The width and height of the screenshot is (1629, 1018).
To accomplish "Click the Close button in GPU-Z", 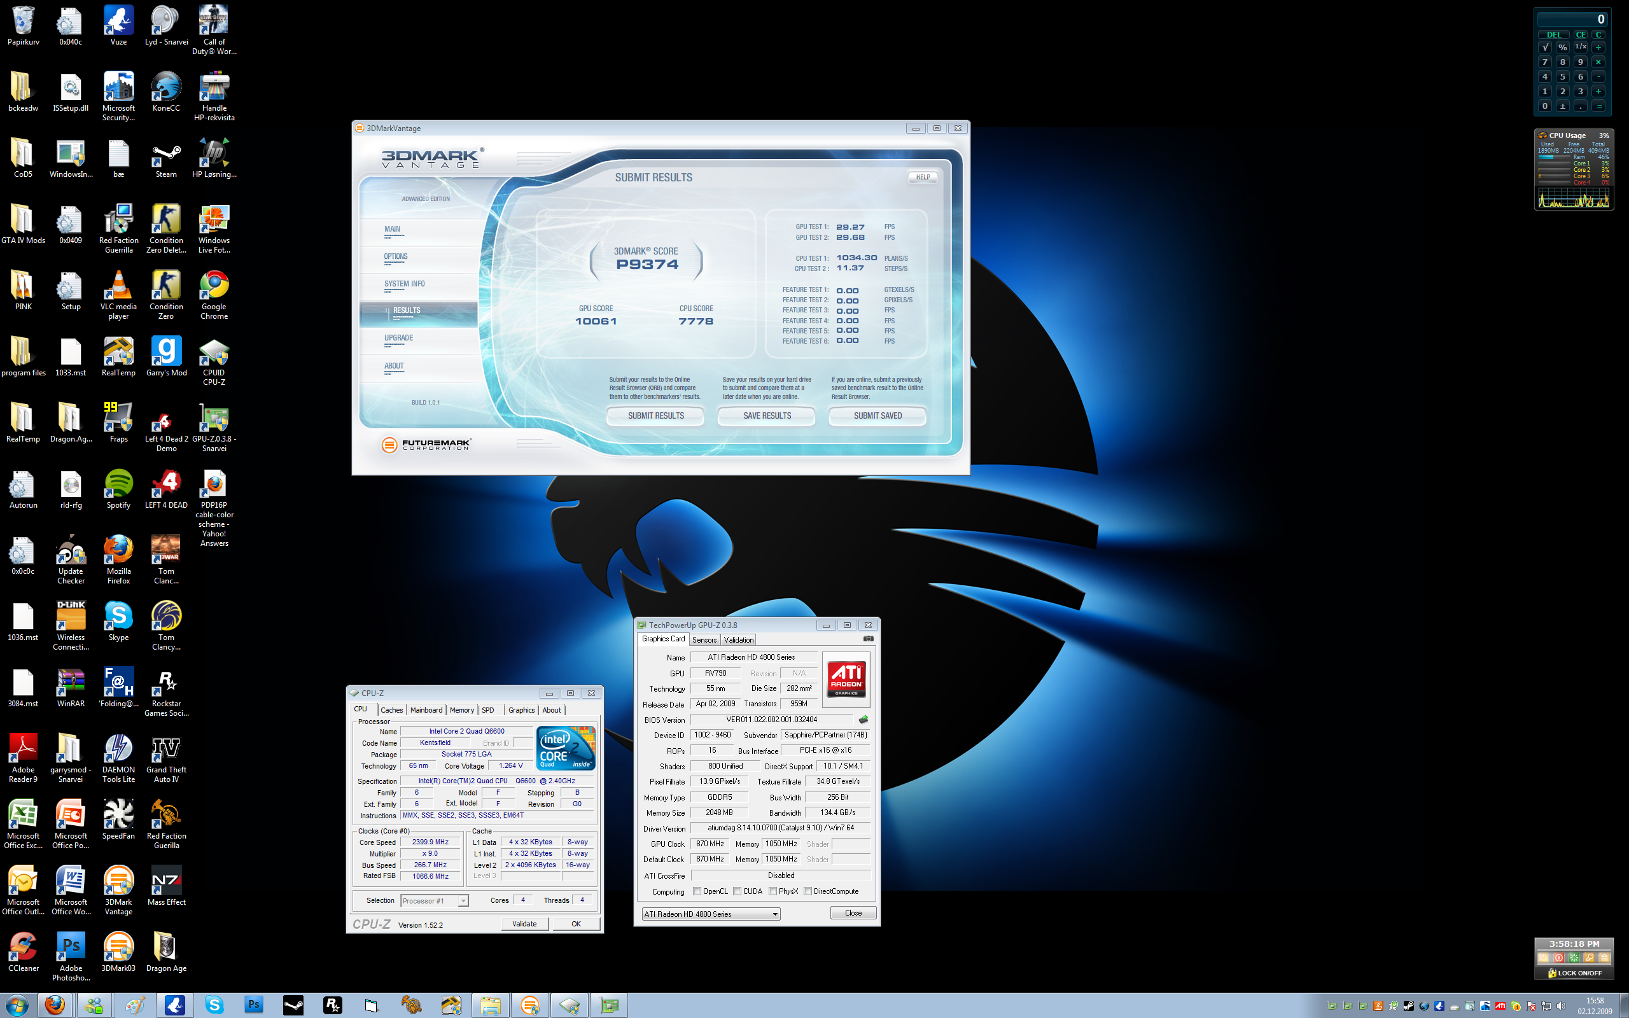I will tap(853, 913).
